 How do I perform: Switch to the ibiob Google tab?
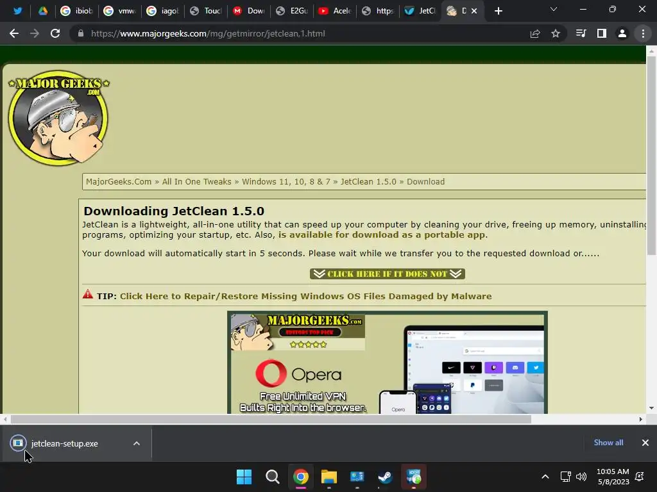tap(77, 11)
